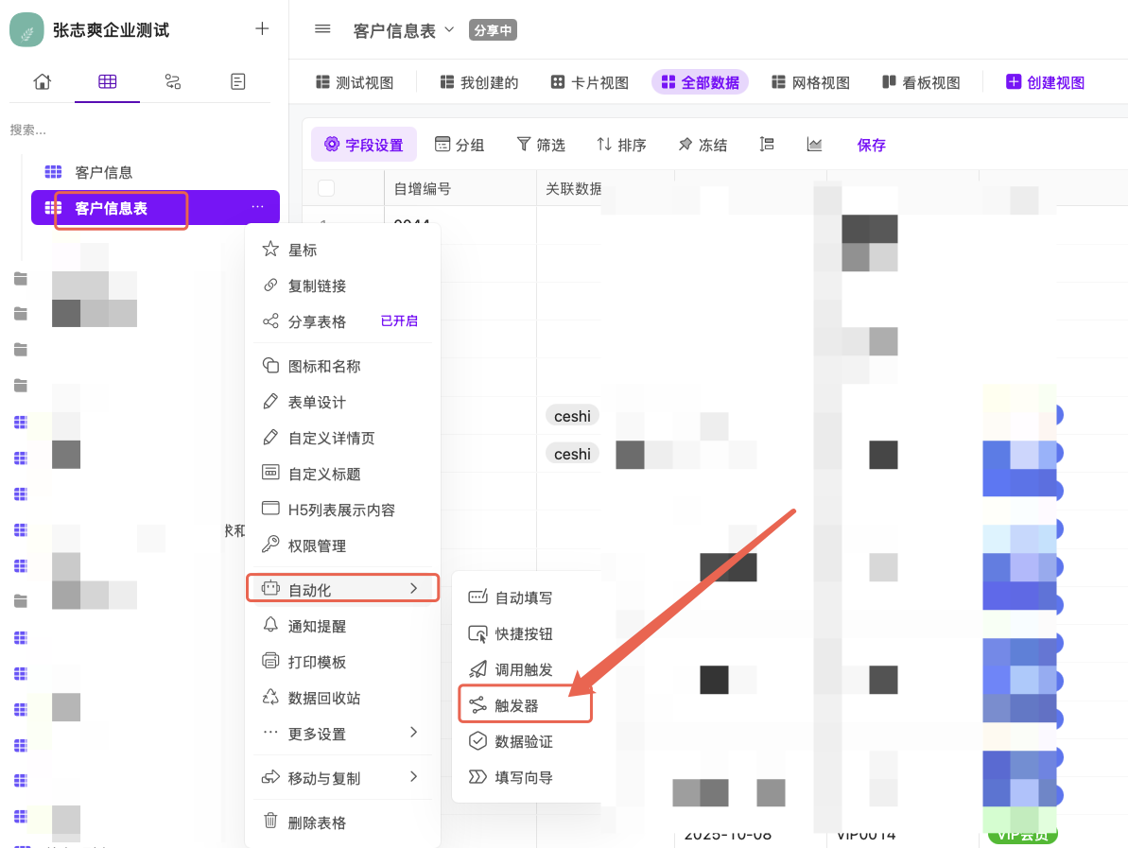The width and height of the screenshot is (1128, 848).
Task: Switch to the 看板视图 tab
Action: (x=920, y=82)
